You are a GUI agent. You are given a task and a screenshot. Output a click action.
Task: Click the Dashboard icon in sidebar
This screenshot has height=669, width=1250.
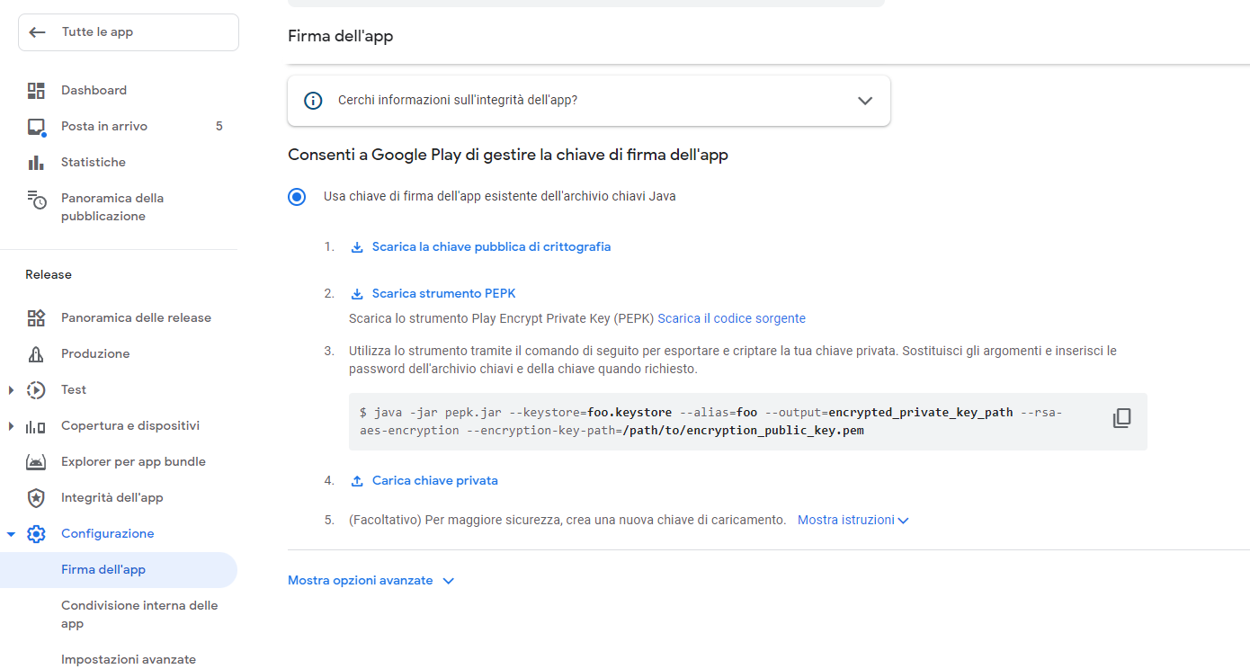(36, 91)
